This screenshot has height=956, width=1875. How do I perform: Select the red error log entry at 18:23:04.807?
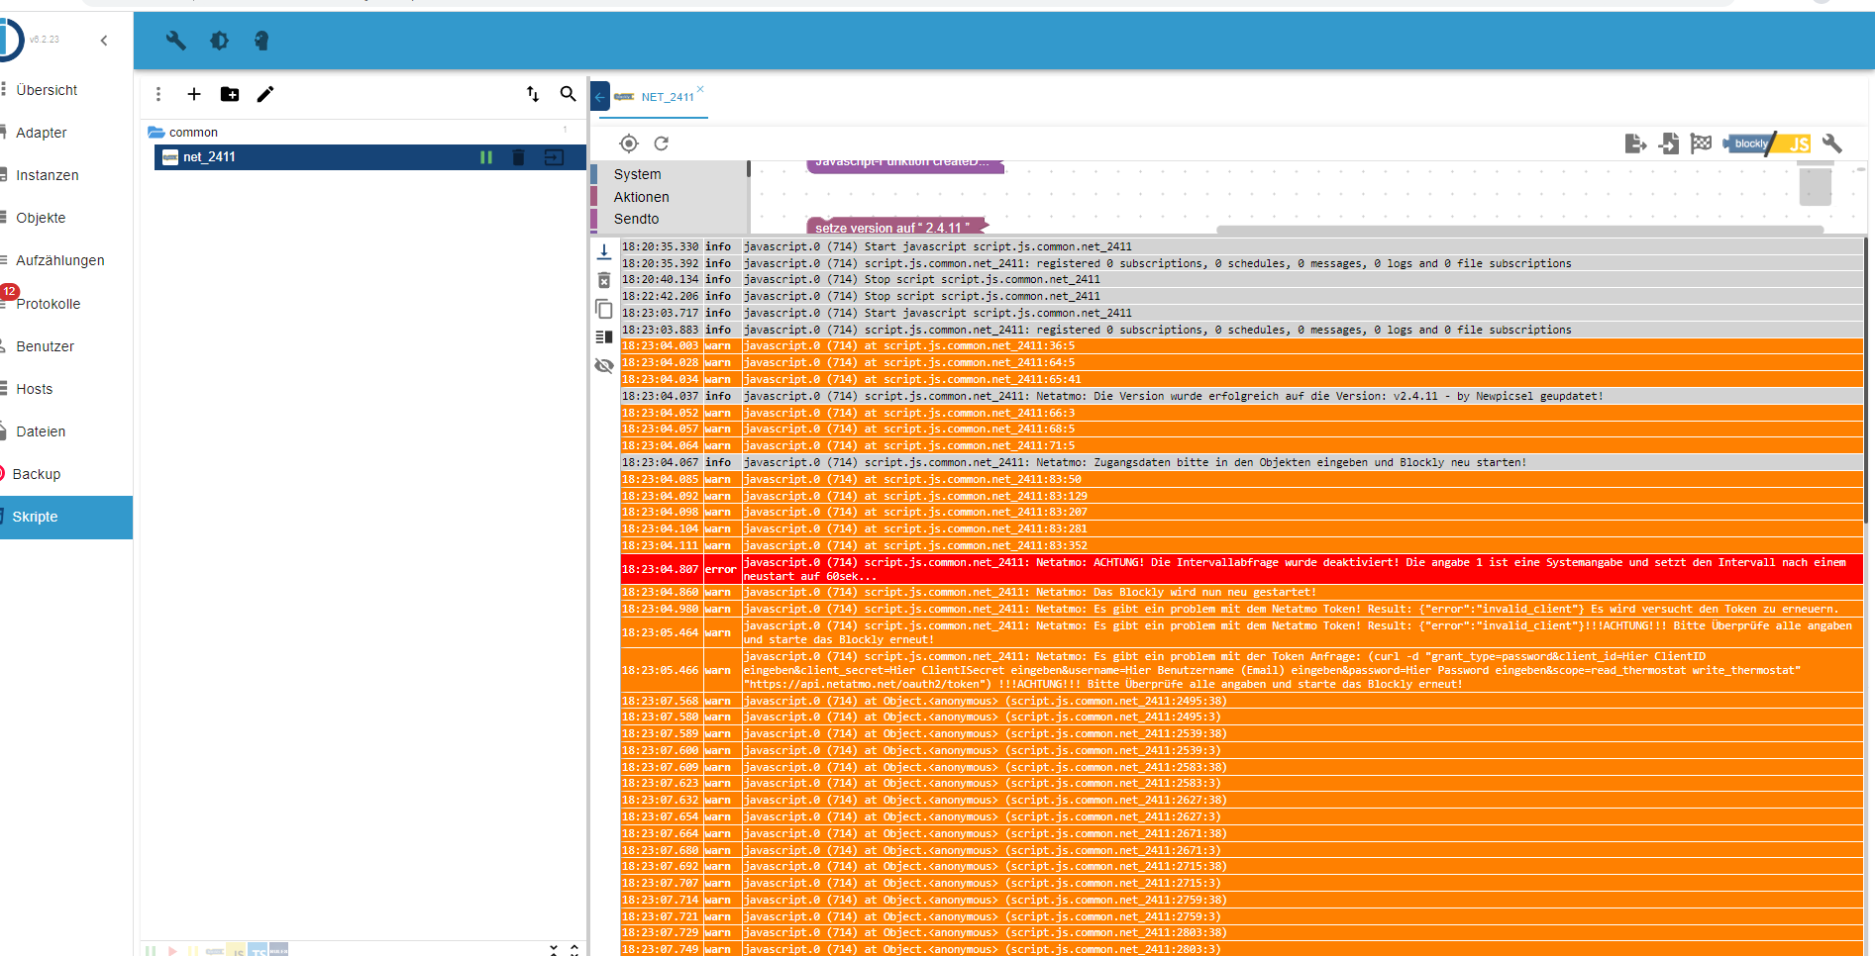[x=1241, y=569]
